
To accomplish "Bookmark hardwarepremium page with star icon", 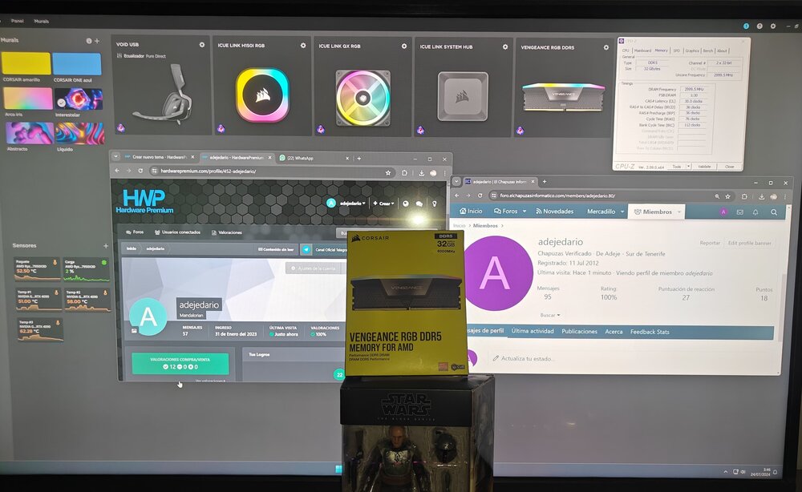I will (x=388, y=173).
